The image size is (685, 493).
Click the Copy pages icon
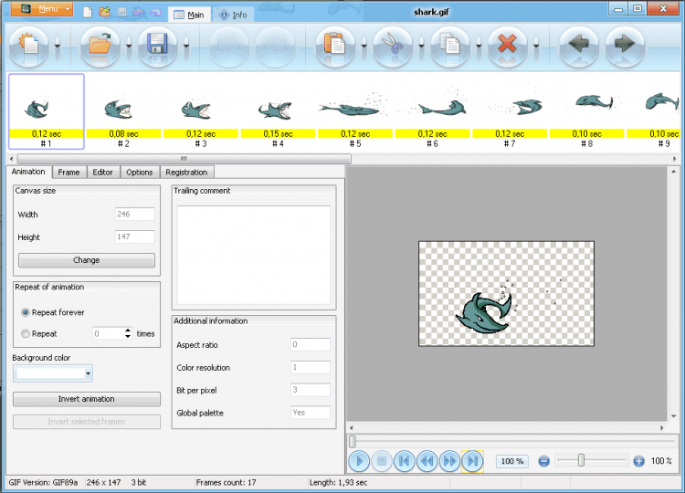(x=450, y=45)
